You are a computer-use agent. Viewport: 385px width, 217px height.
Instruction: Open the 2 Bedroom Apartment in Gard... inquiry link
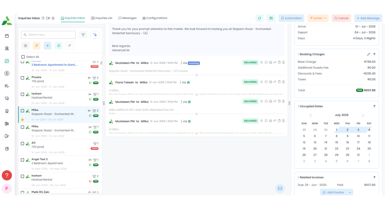click(54, 65)
